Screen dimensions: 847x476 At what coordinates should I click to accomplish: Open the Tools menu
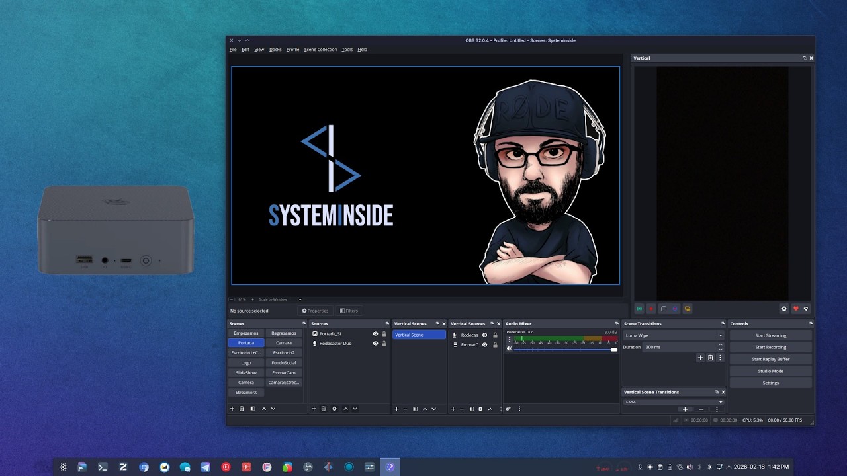[x=347, y=50]
